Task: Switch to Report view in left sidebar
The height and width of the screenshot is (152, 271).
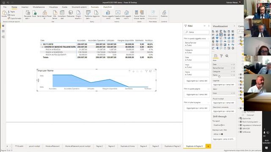Action: coord(3,26)
